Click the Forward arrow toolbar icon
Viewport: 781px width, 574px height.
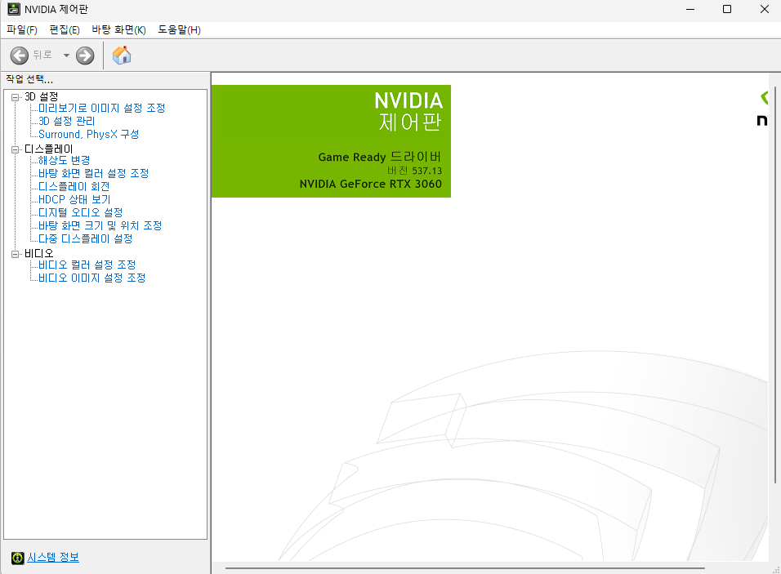pos(85,56)
